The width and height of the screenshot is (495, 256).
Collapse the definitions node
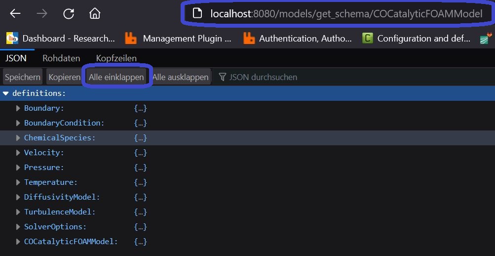click(x=5, y=93)
